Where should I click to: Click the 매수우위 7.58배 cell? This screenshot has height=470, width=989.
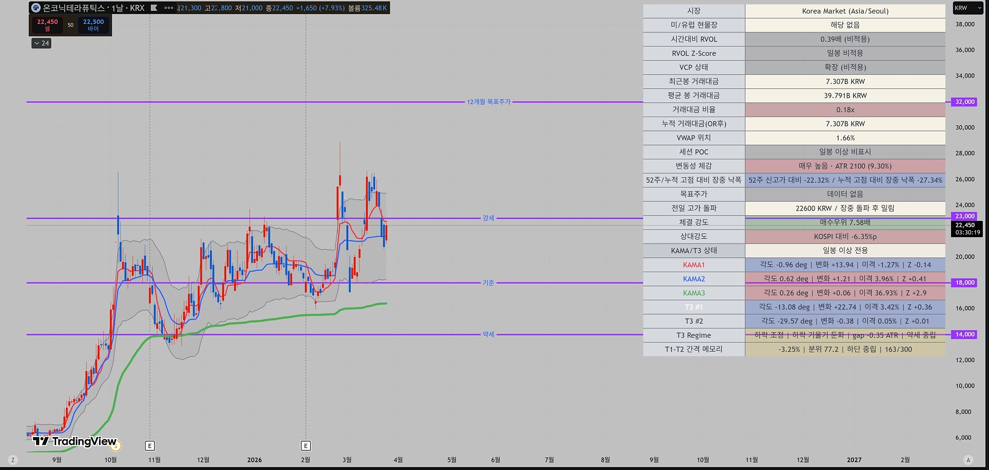point(845,222)
